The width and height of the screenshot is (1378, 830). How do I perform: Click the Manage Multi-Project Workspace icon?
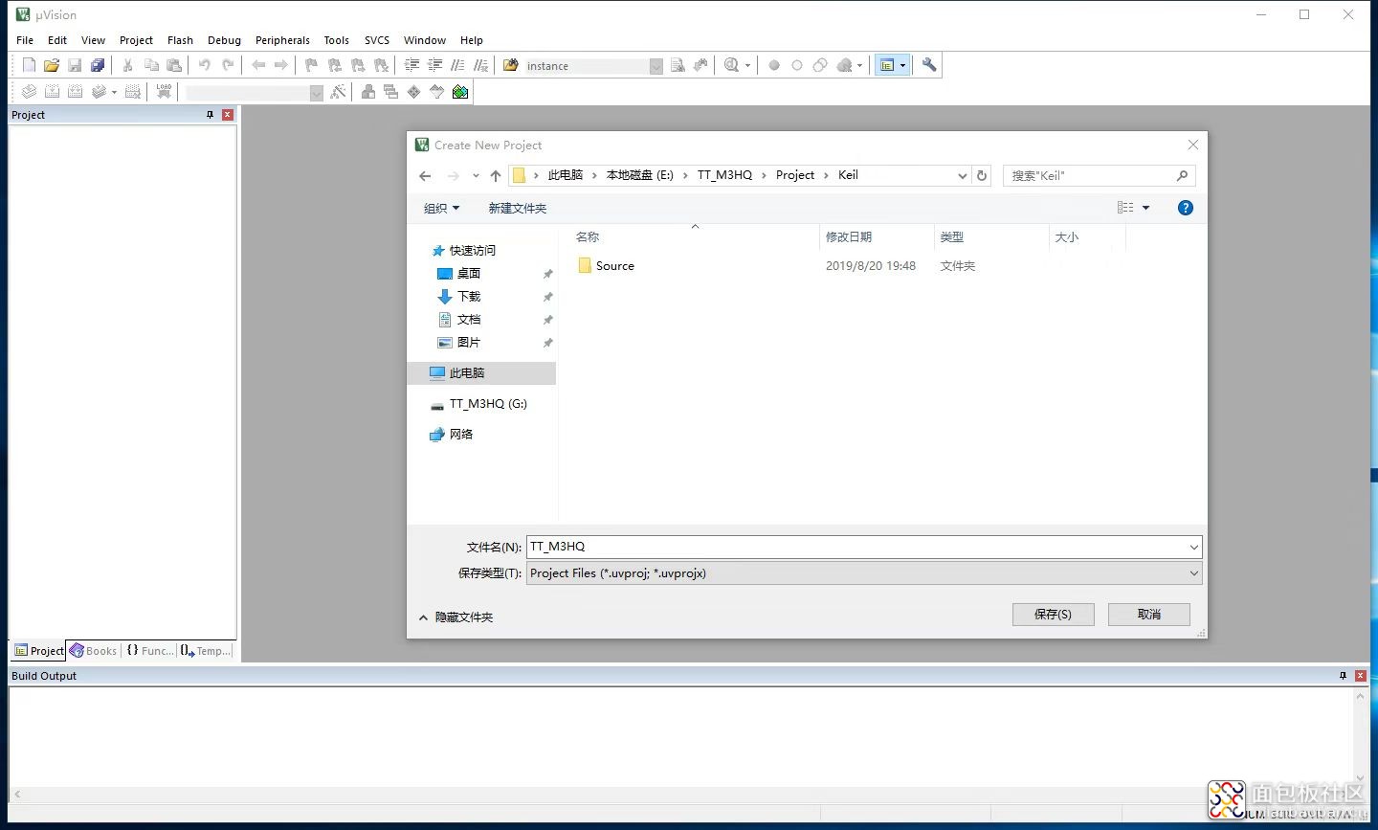pos(390,92)
